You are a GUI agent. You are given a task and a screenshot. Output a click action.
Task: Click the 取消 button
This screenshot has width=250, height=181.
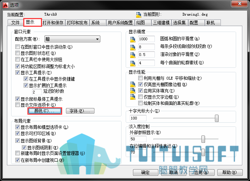pyautogui.click(x=174, y=172)
